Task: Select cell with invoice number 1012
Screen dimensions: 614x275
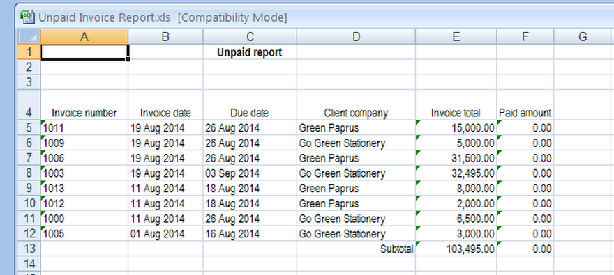Action: [84, 203]
